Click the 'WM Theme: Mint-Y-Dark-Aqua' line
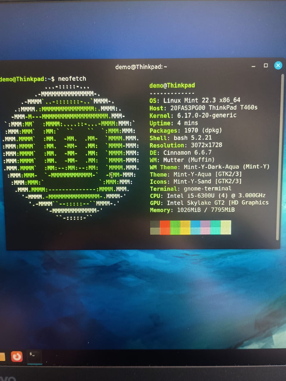Image resolution: width=286 pixels, height=381 pixels. pyautogui.click(x=209, y=167)
